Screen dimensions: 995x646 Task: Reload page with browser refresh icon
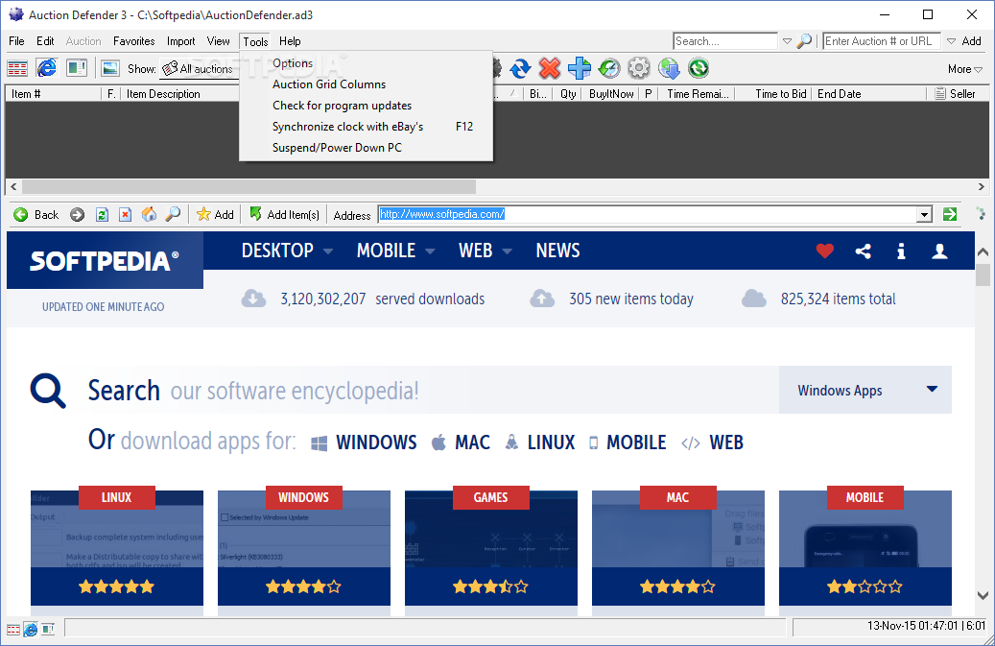[x=102, y=214]
